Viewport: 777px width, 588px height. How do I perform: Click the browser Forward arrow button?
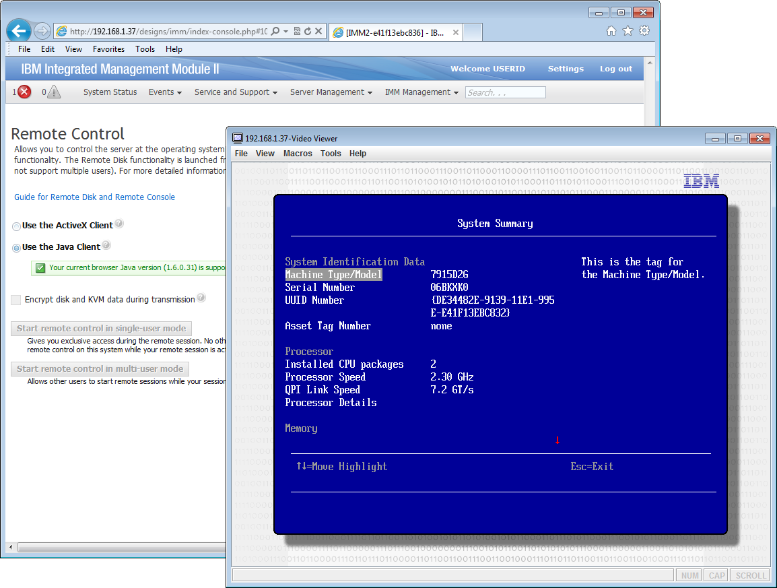(x=42, y=31)
